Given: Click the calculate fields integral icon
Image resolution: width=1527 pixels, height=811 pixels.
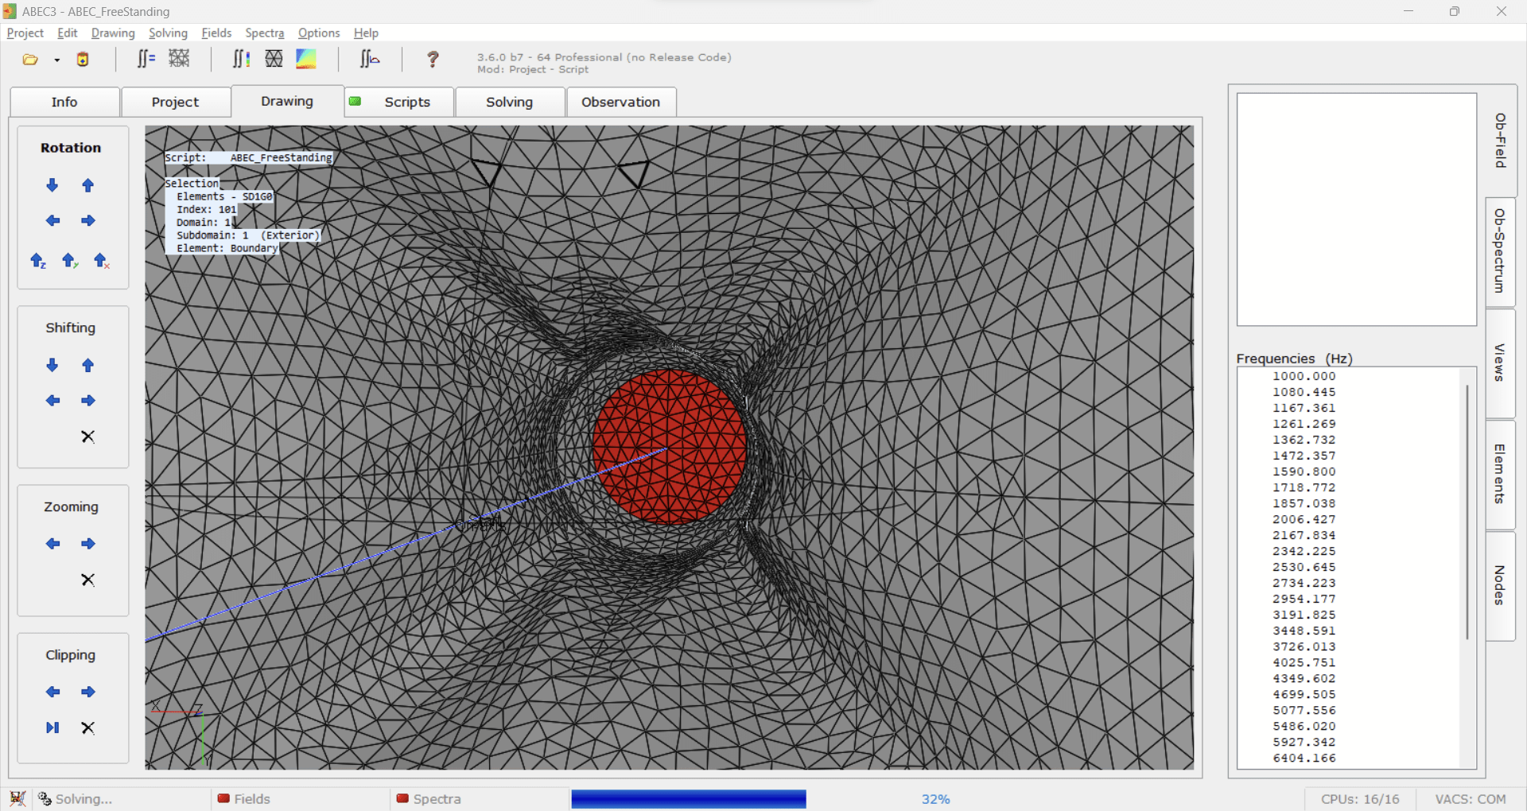Looking at the screenshot, I should [x=241, y=59].
